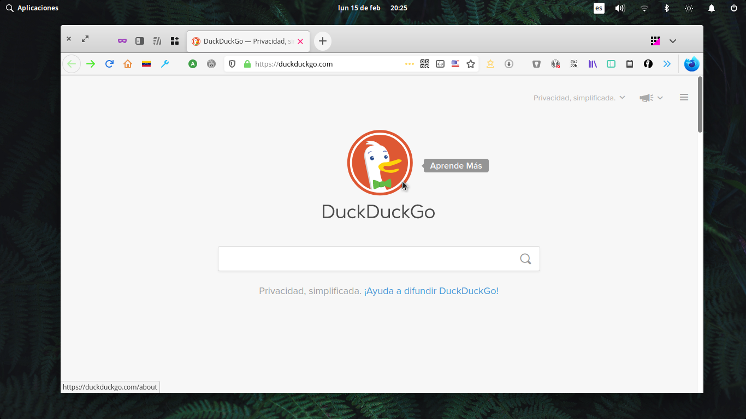Click the Aprende Más tooltip button
Viewport: 746px width, 419px height.
pyautogui.click(x=456, y=166)
